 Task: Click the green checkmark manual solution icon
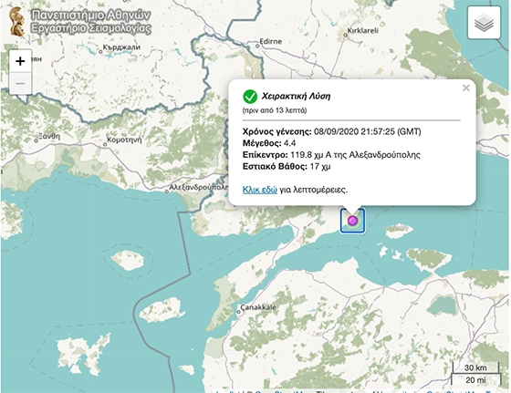[250, 97]
